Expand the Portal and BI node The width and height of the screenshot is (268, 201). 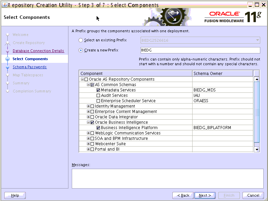(88, 149)
